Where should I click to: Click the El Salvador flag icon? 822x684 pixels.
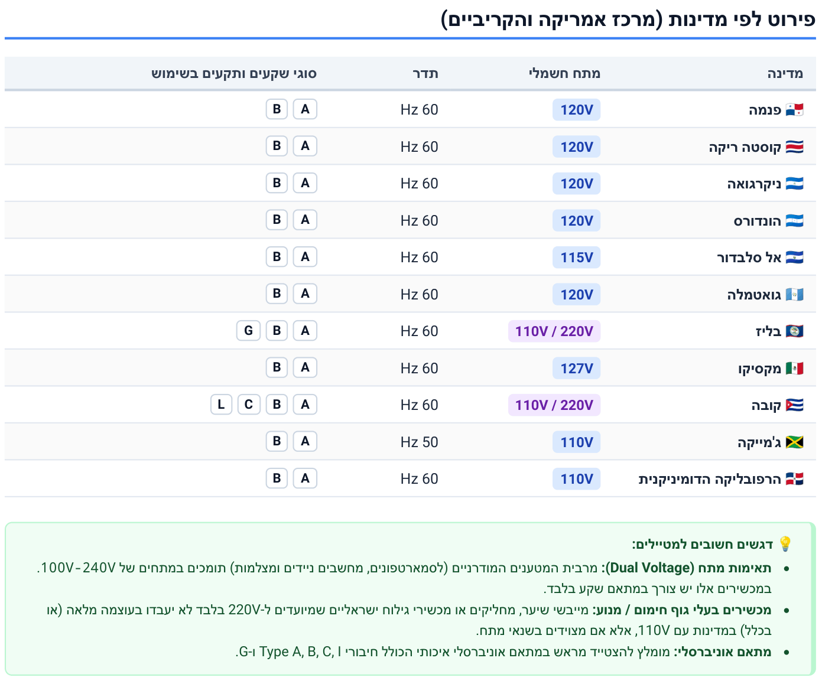[x=794, y=258]
